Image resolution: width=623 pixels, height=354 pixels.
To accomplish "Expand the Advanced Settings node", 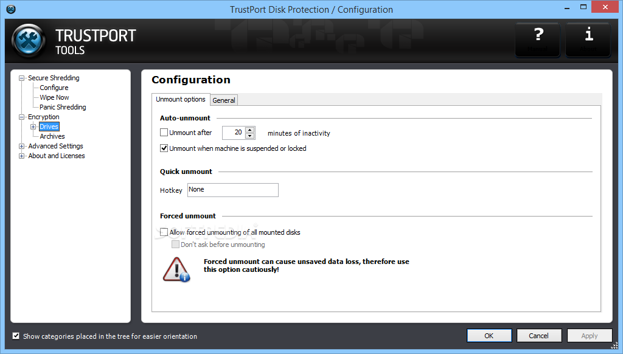I will pos(21,146).
